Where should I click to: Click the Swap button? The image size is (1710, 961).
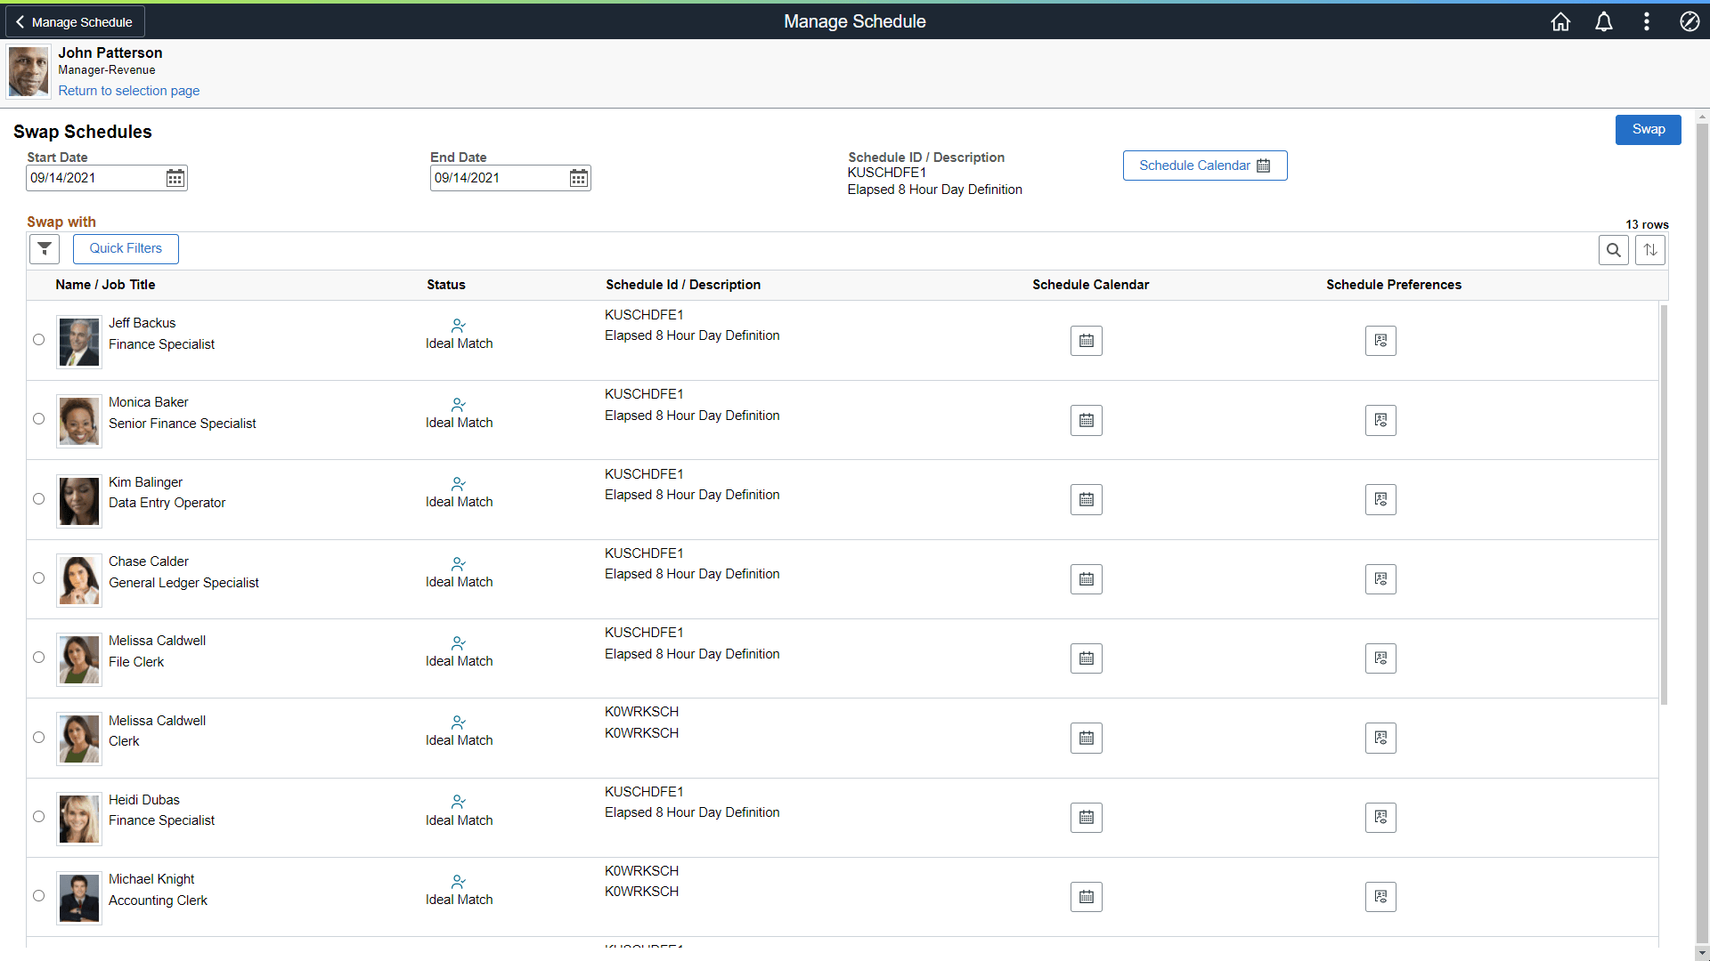(x=1648, y=129)
